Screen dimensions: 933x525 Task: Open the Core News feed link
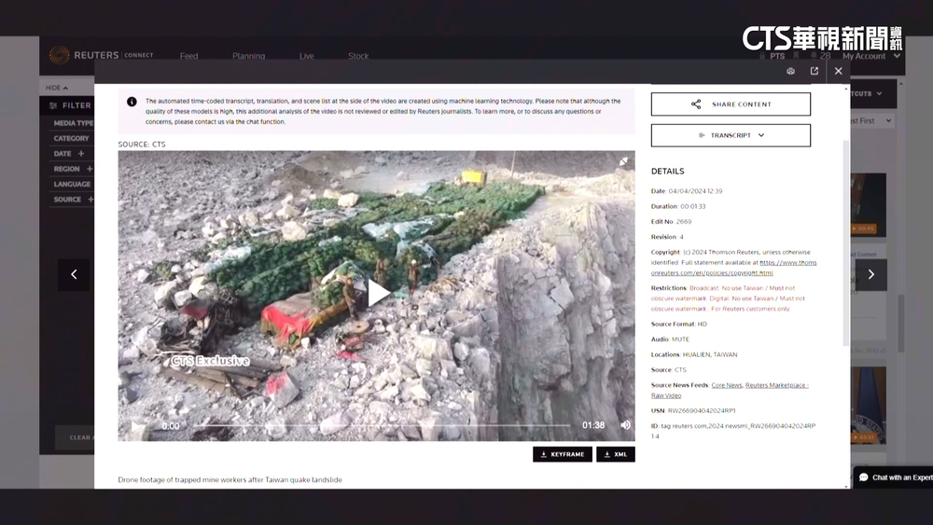pos(727,385)
